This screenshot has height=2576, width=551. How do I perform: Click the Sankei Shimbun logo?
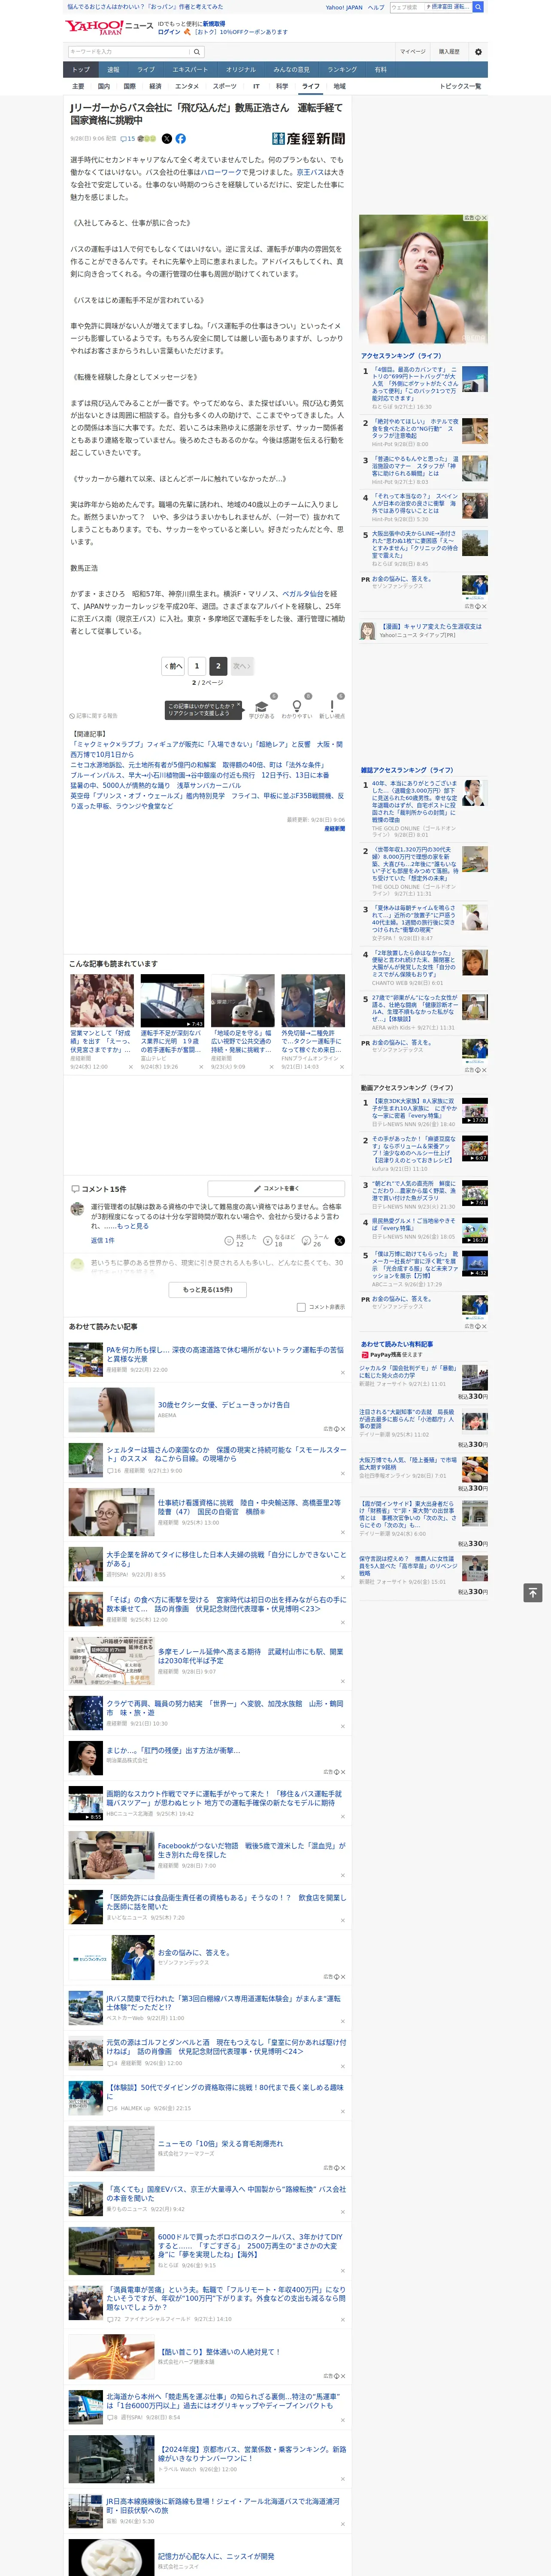point(308,139)
